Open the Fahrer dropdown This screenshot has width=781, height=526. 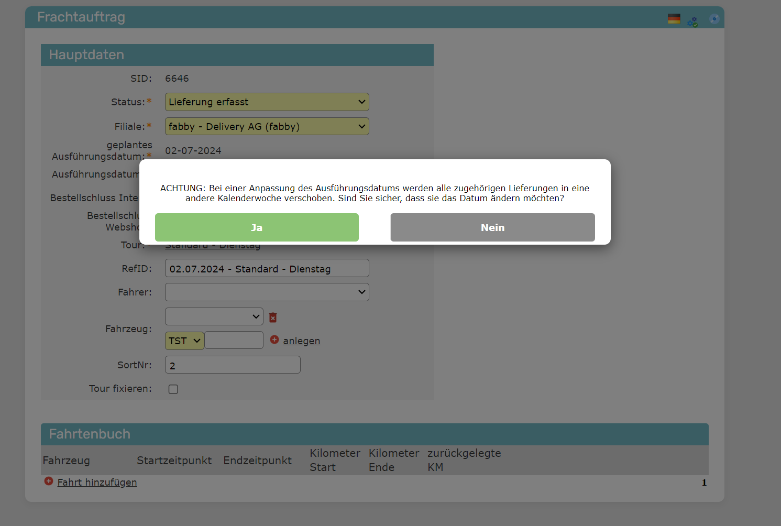pos(267,292)
